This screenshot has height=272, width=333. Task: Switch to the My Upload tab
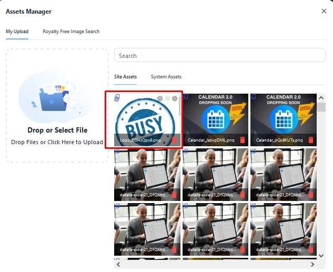tap(17, 32)
